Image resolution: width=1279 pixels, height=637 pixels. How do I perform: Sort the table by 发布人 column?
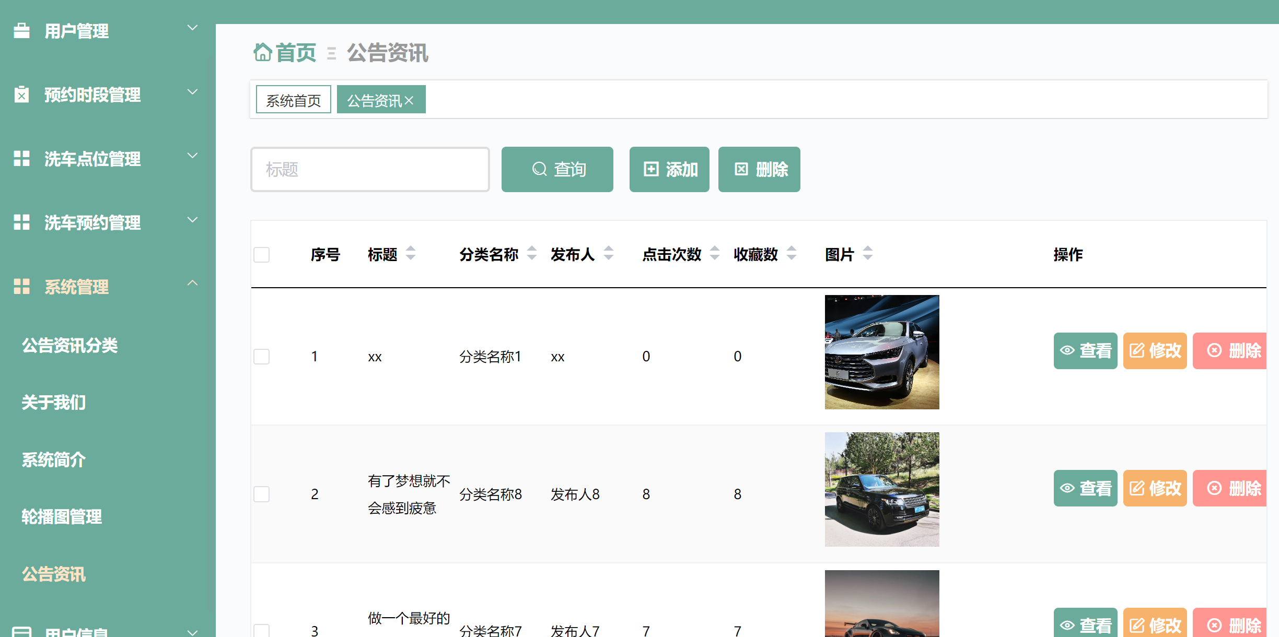pyautogui.click(x=609, y=253)
